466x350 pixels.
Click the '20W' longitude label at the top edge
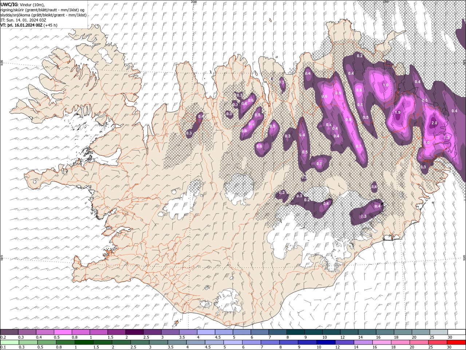click(194, 2)
